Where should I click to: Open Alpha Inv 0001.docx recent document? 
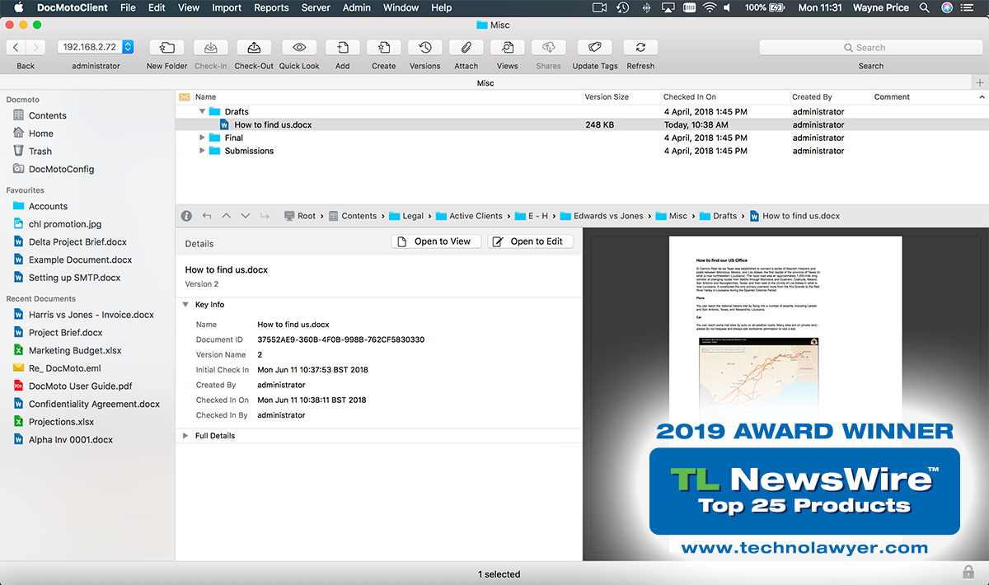tap(63, 440)
